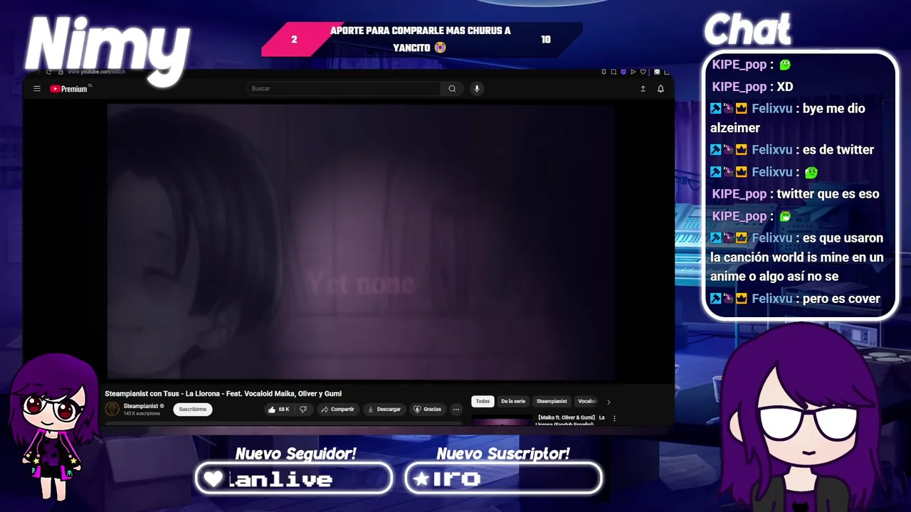
Task: Click chat message 'bye me dio alzeimer'
Action: click(788, 118)
